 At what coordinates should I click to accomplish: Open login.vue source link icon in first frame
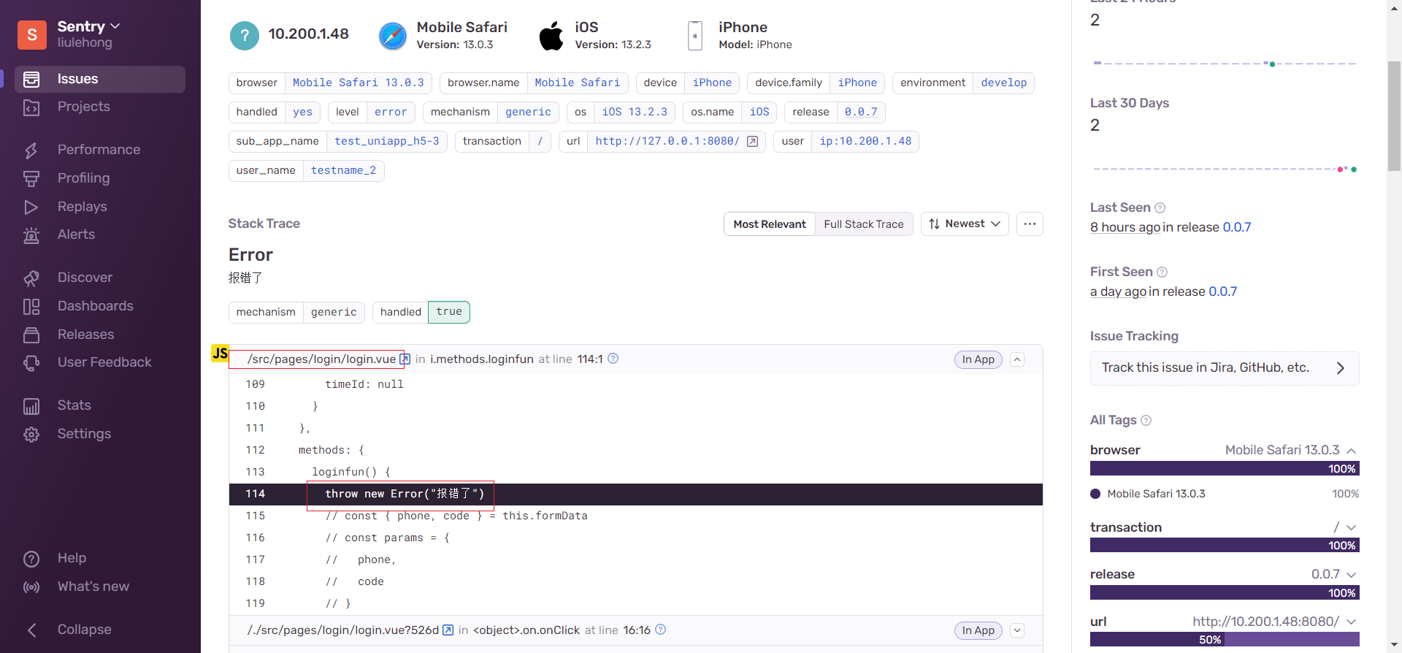405,359
